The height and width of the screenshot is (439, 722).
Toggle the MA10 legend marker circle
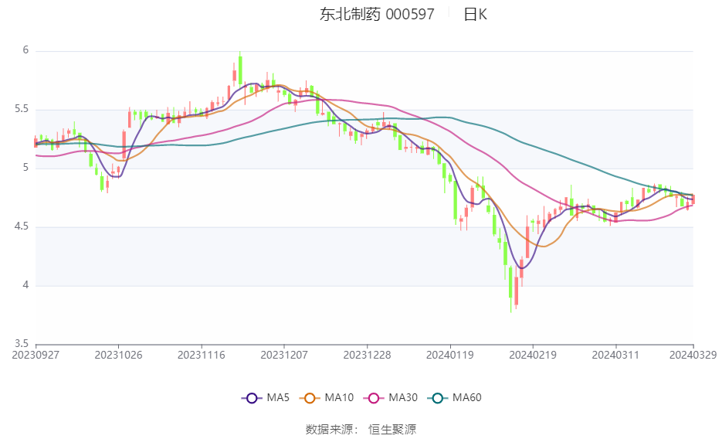(310, 398)
